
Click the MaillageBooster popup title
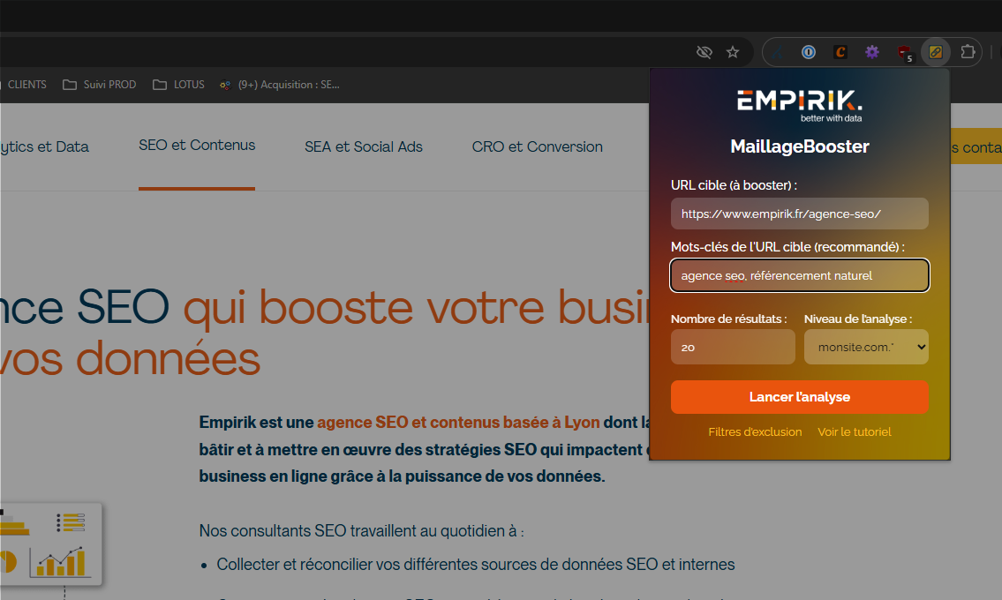click(x=800, y=146)
